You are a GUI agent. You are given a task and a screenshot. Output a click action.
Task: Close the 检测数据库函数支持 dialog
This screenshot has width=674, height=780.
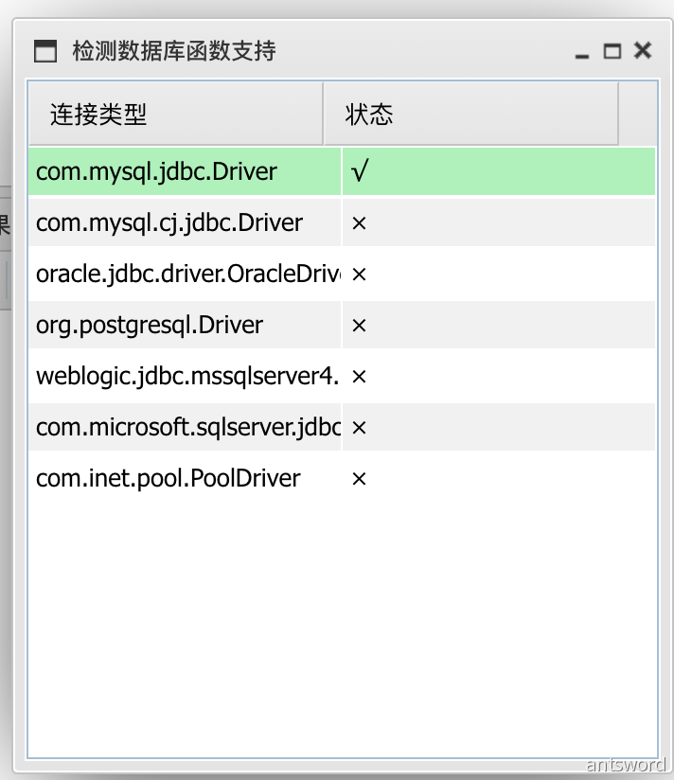643,51
